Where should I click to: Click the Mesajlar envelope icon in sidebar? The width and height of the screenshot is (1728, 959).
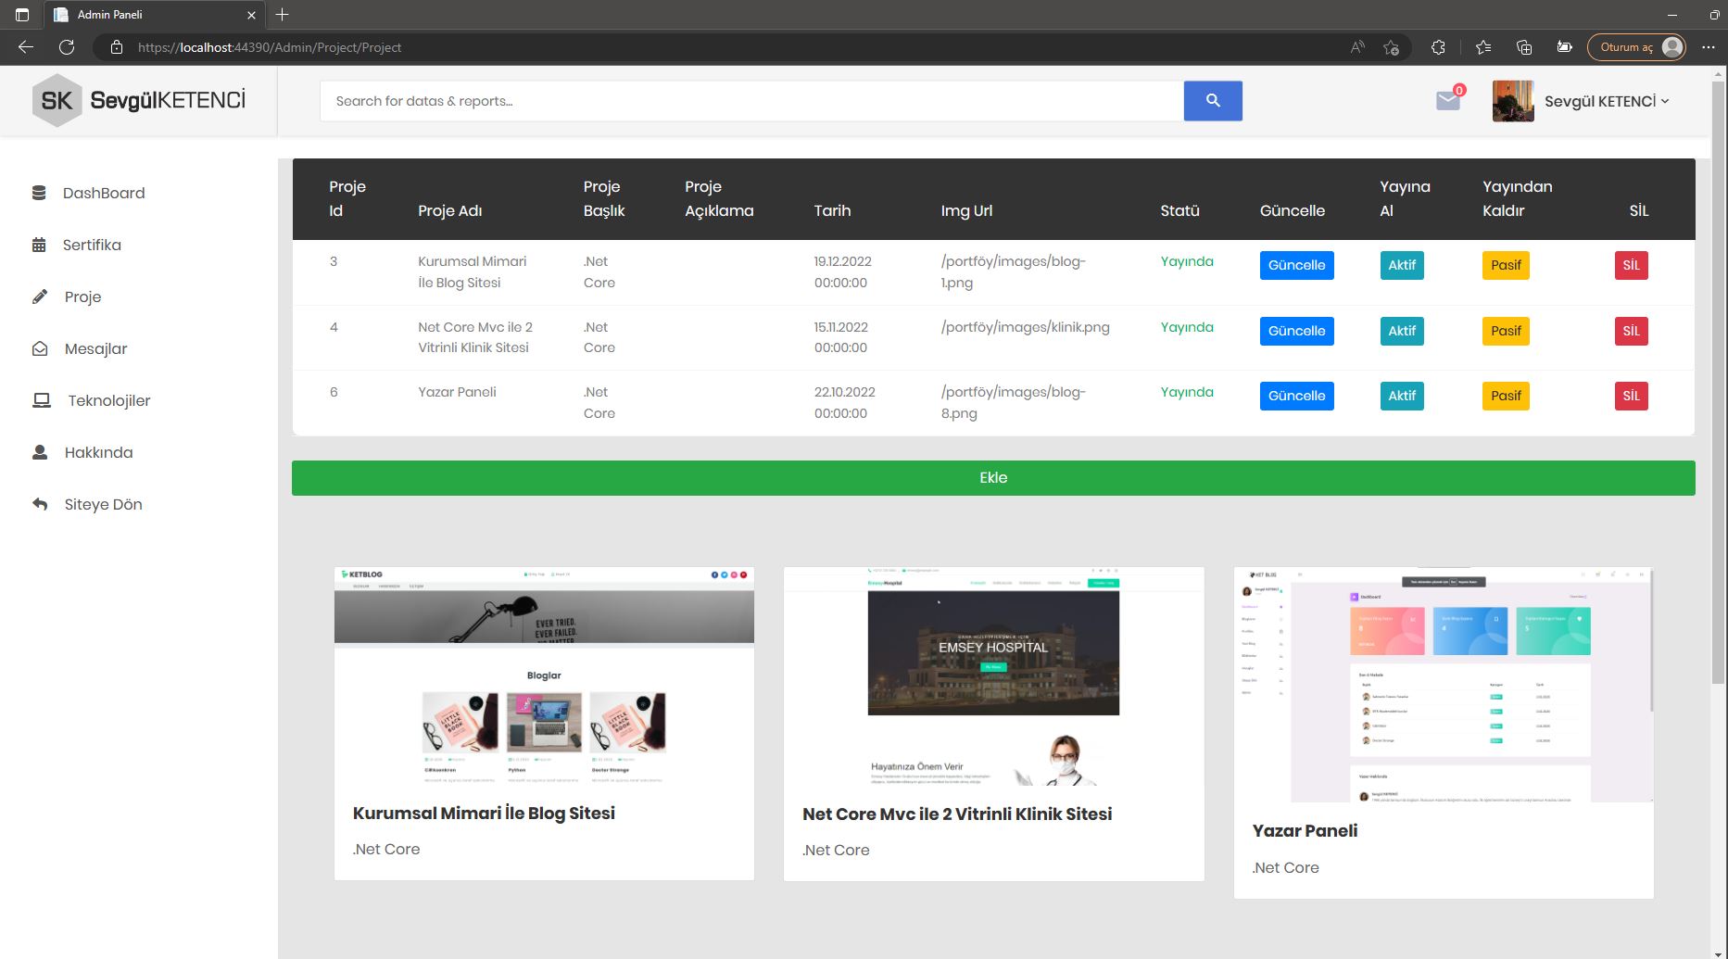click(x=40, y=348)
